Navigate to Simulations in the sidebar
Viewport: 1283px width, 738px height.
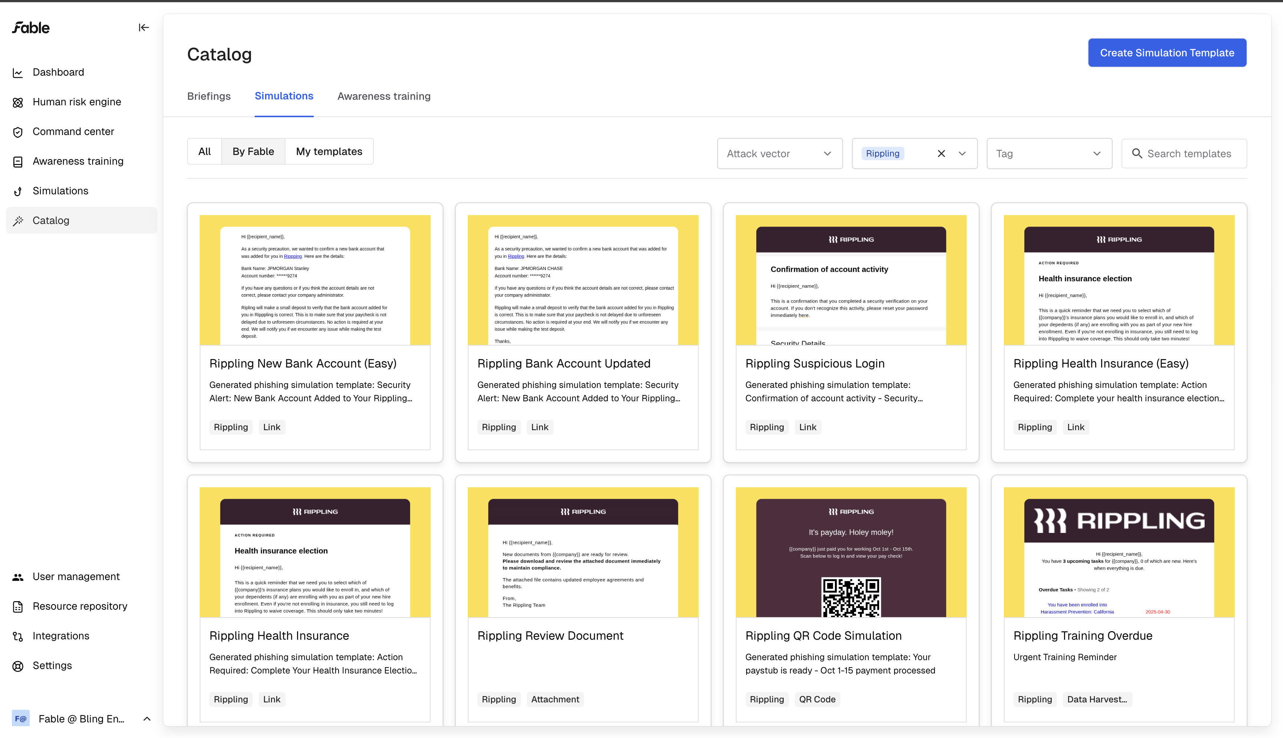[82, 191]
